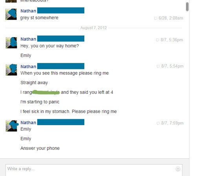Click the 6/28, 2:08am timestamp
The width and height of the screenshot is (211, 176).
[171, 18]
